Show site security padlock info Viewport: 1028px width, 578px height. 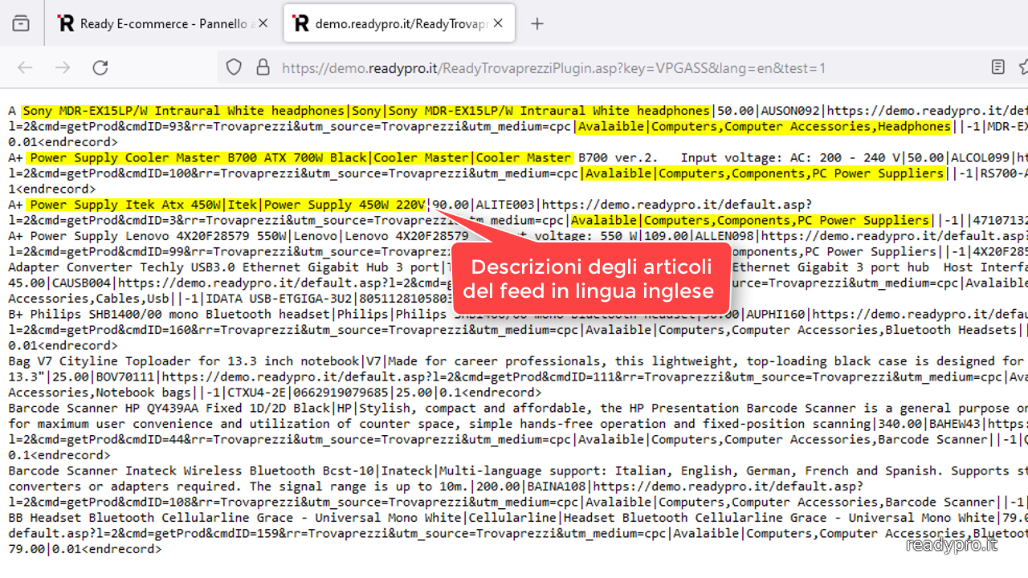(262, 67)
